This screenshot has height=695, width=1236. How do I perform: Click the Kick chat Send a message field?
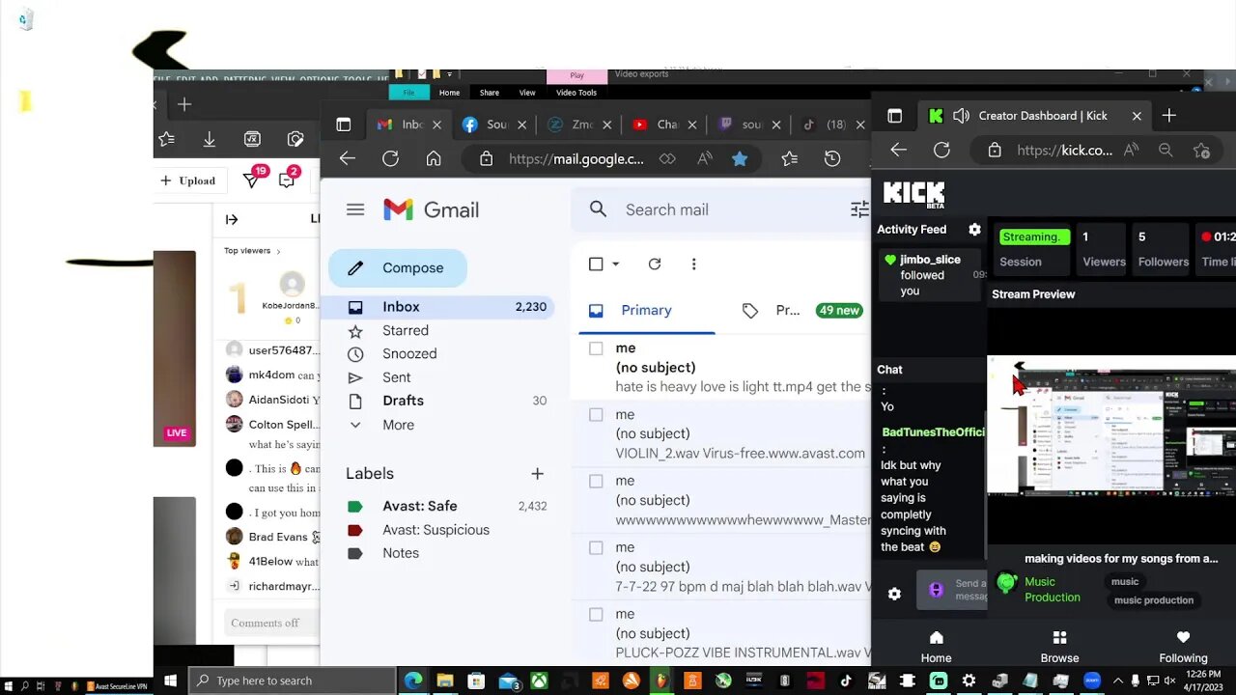(x=951, y=590)
